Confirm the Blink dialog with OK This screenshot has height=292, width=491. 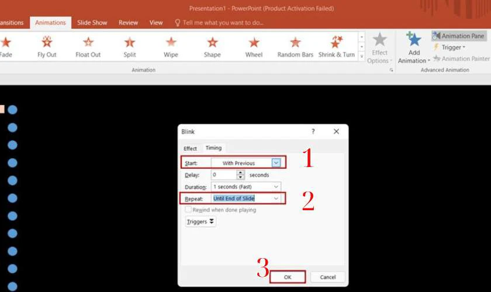click(x=288, y=277)
